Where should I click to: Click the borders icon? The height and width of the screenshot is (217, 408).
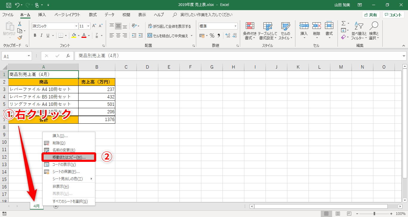[x=61, y=35]
